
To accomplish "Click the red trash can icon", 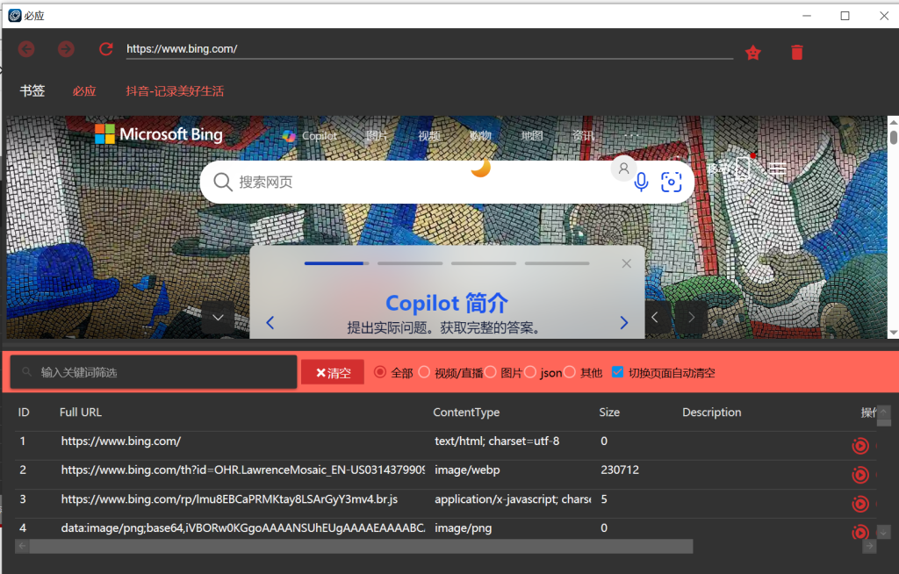I will (x=797, y=53).
